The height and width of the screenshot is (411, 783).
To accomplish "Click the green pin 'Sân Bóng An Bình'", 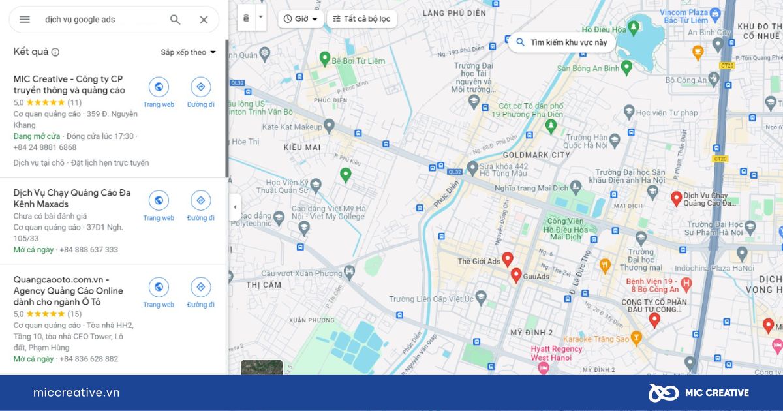I will [x=627, y=67].
